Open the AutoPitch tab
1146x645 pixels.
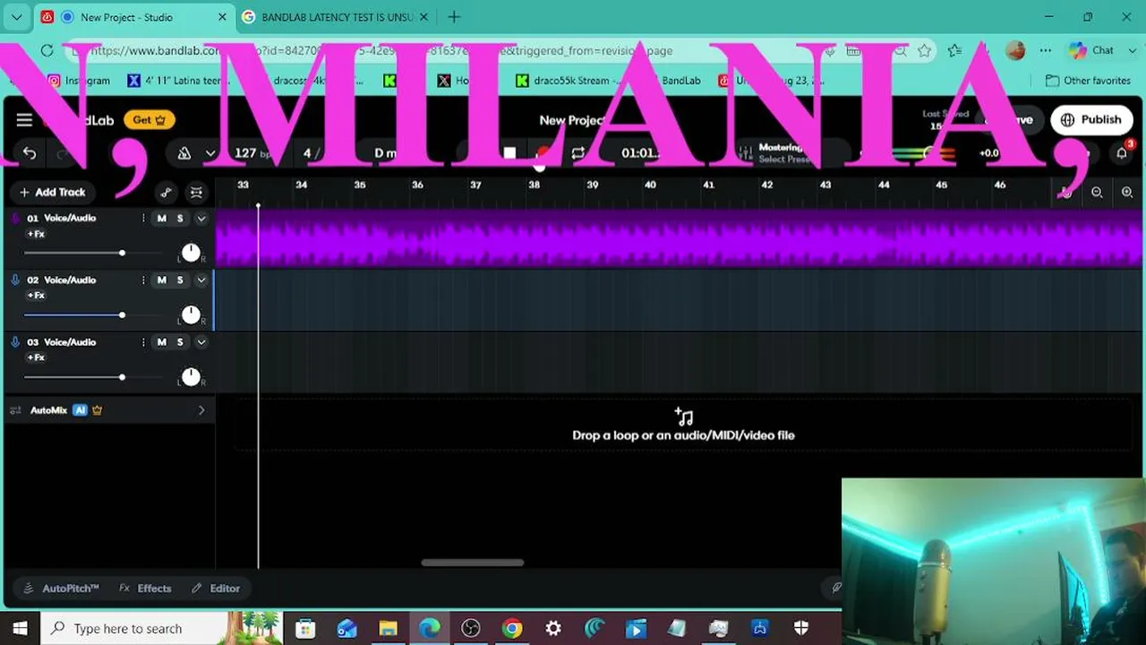tap(61, 589)
